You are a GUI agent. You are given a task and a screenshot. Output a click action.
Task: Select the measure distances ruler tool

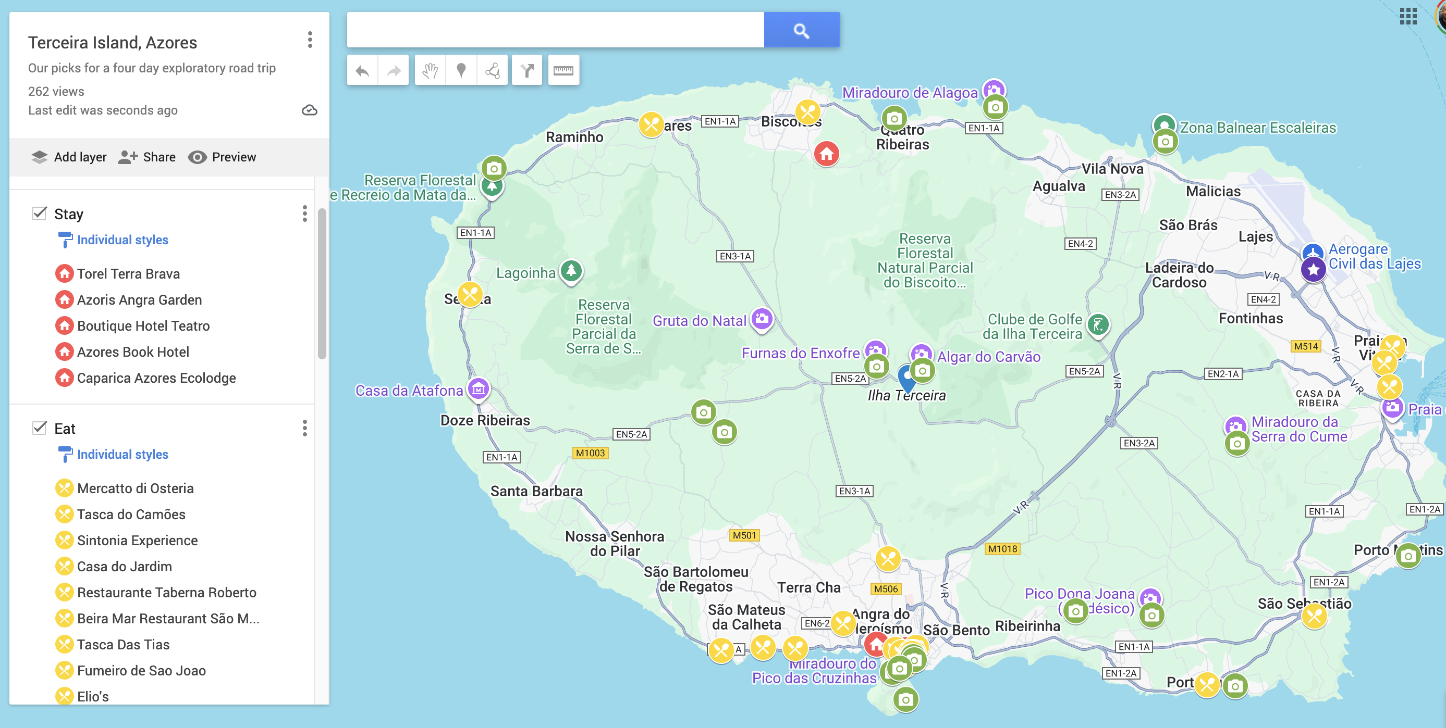(563, 71)
